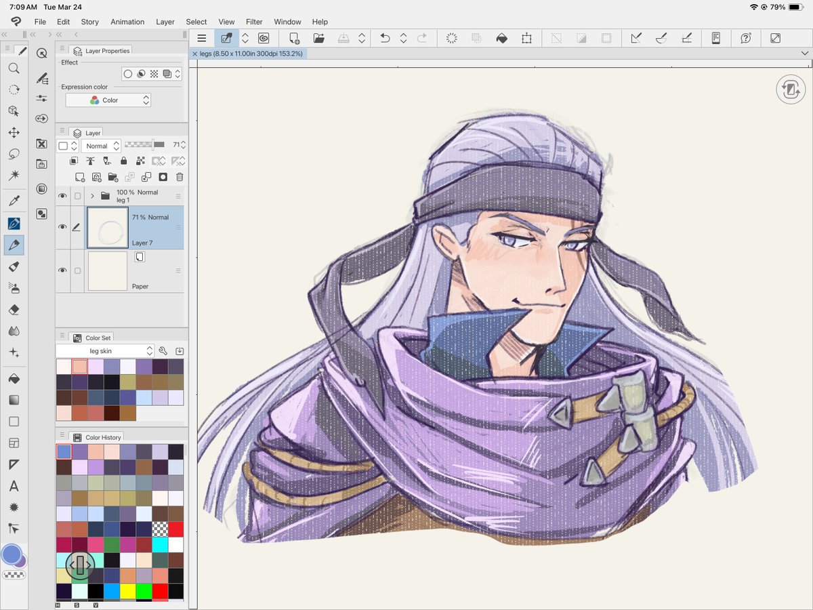Open the Normal blending mode dropdown

pyautogui.click(x=101, y=146)
